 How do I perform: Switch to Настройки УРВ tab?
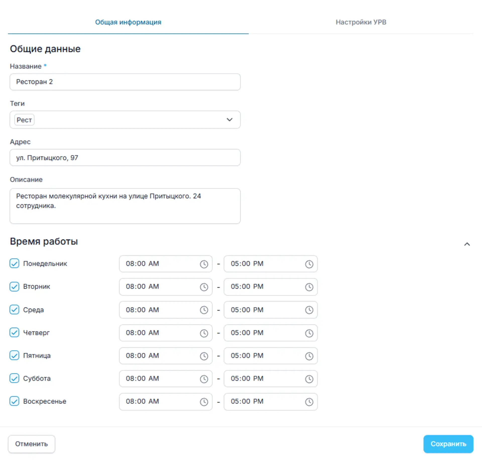pyautogui.click(x=361, y=22)
